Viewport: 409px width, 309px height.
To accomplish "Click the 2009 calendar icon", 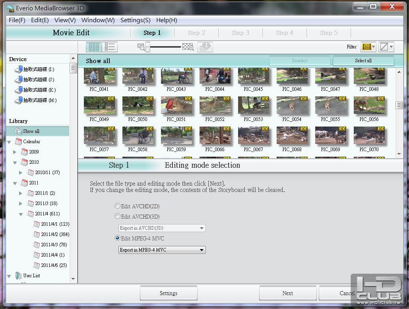I will [25, 152].
